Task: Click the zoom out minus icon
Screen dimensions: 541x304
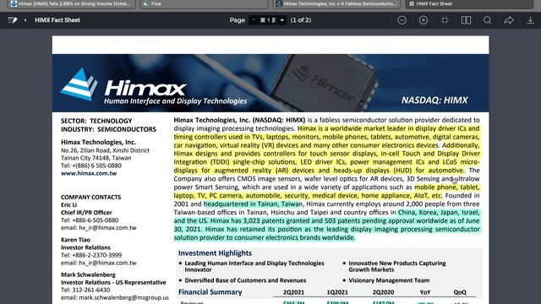Action: (402, 20)
